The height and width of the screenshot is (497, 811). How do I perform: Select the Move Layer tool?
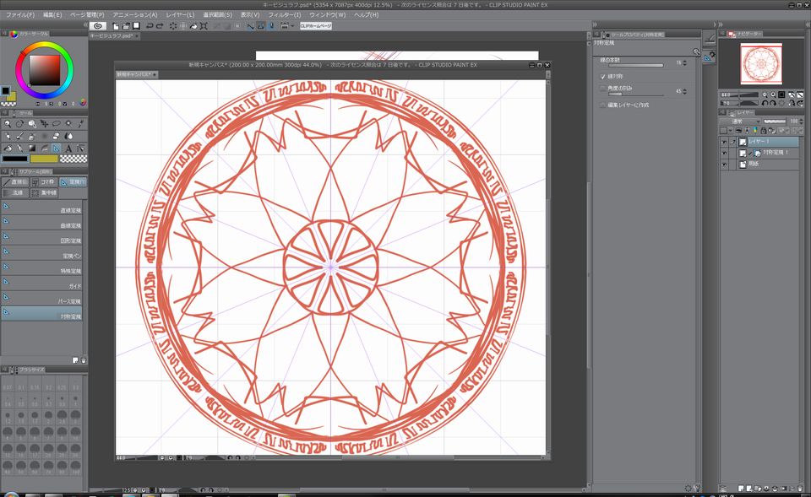point(44,124)
